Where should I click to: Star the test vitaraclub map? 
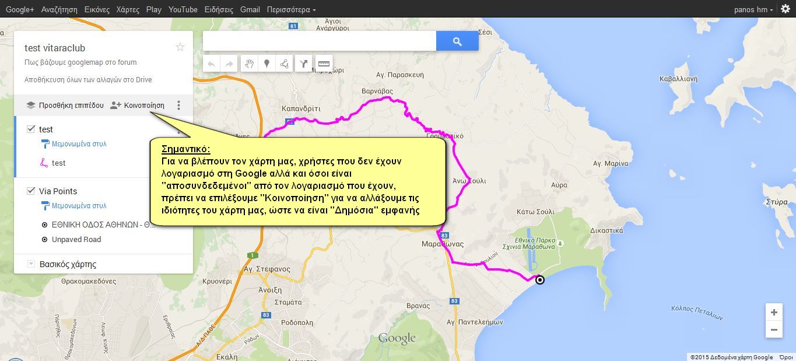(x=180, y=47)
